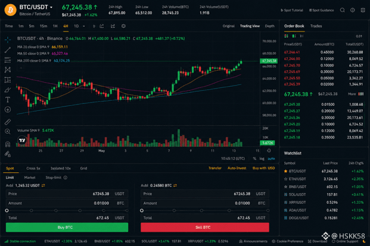Toggle BTC/USDT favorite star in watchlist

click(x=286, y=171)
